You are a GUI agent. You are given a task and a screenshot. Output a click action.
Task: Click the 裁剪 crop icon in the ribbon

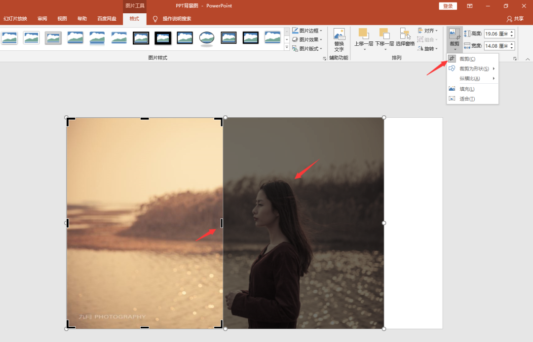pos(454,34)
